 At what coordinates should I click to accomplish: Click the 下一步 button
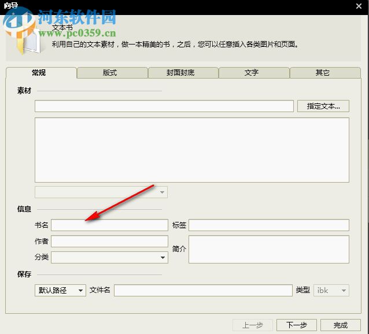click(x=297, y=325)
